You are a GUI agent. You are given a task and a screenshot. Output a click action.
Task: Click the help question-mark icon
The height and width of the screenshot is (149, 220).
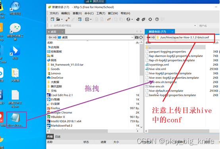coord(157,19)
